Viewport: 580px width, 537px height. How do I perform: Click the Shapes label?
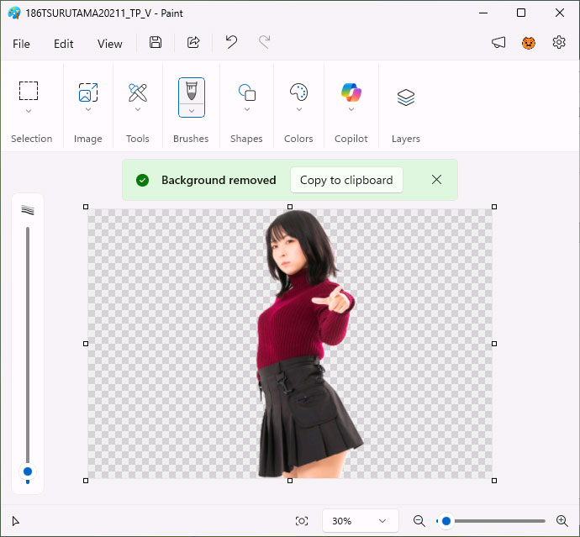tap(246, 139)
